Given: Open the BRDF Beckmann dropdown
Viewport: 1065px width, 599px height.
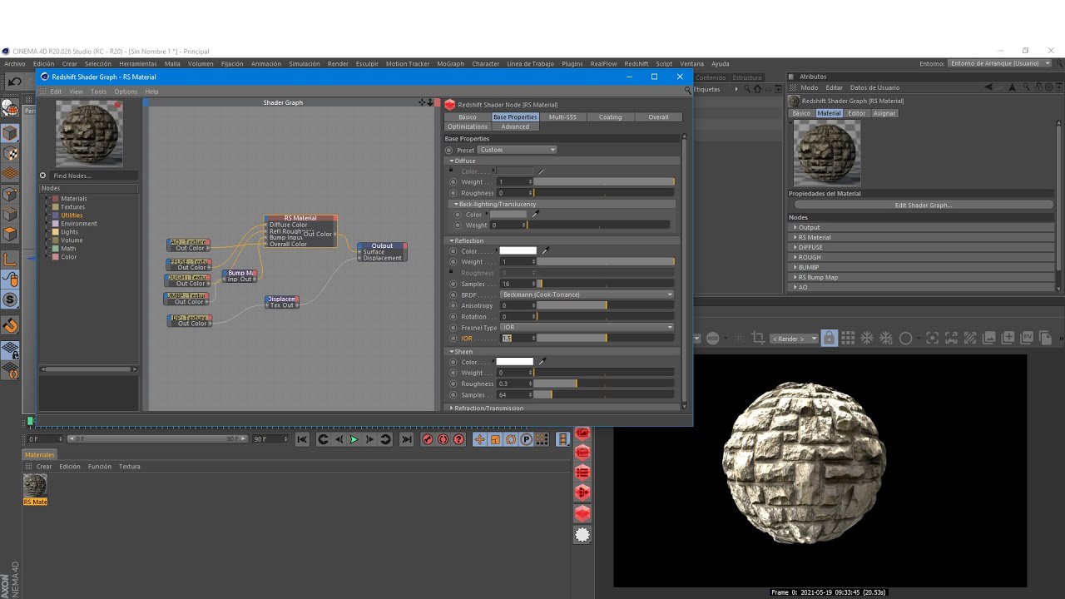Looking at the screenshot, I should [587, 295].
